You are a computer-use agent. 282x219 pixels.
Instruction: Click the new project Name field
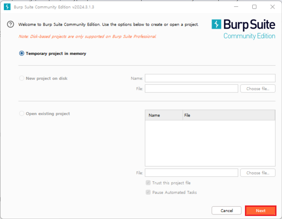point(210,78)
